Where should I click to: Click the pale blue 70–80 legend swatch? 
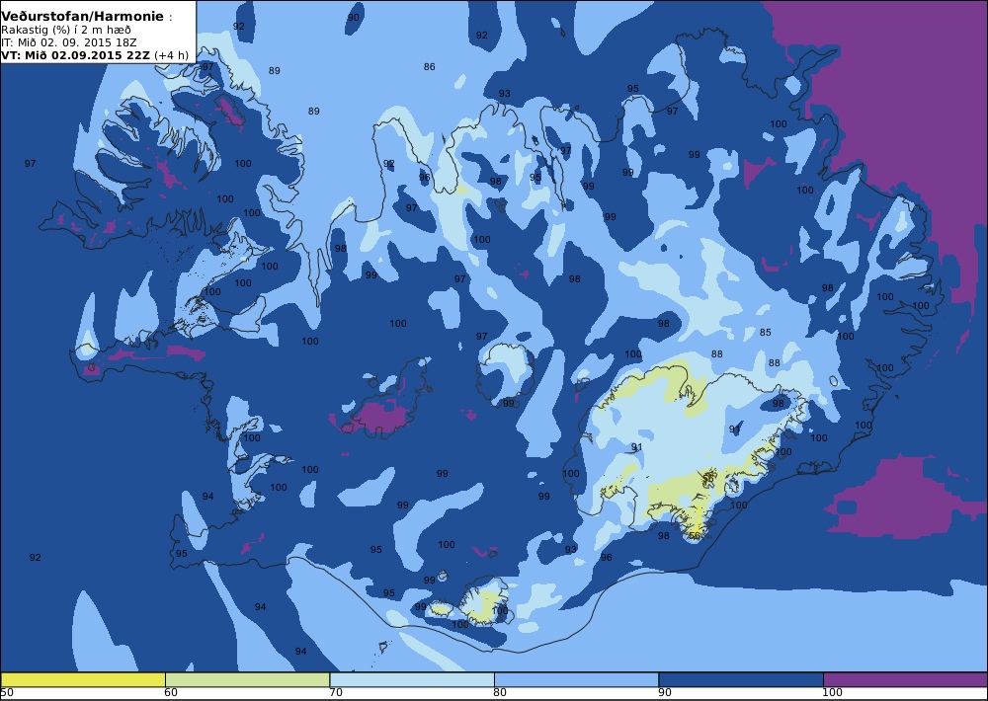[411, 679]
